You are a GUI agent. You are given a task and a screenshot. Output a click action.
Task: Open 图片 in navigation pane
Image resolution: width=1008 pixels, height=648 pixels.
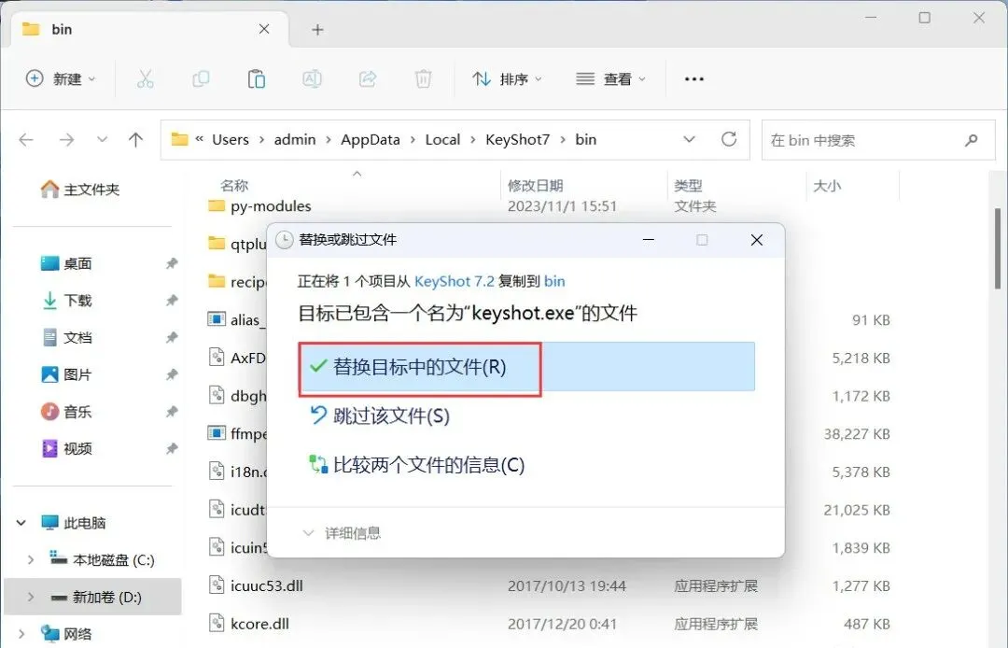(67, 374)
